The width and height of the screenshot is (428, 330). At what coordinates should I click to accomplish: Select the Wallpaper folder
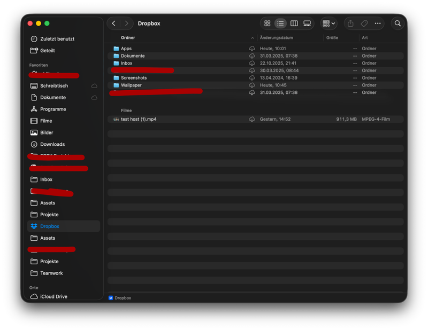pyautogui.click(x=256, y=85)
